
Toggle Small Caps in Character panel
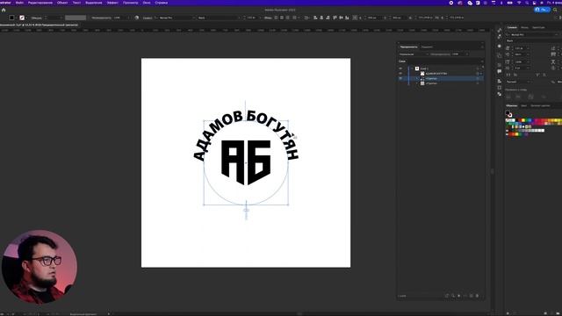pyautogui.click(x=515, y=75)
